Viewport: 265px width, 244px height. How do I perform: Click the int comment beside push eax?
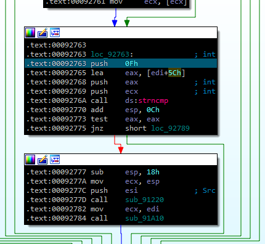pos(209,82)
